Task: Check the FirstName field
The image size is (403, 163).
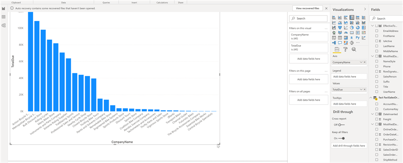Action: pyautogui.click(x=377, y=36)
